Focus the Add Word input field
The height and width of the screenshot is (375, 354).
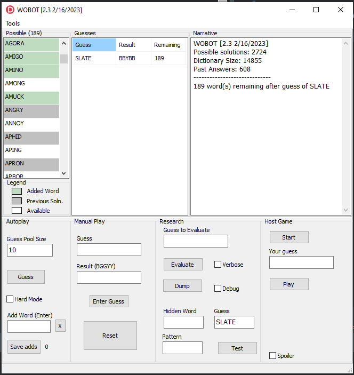click(29, 326)
